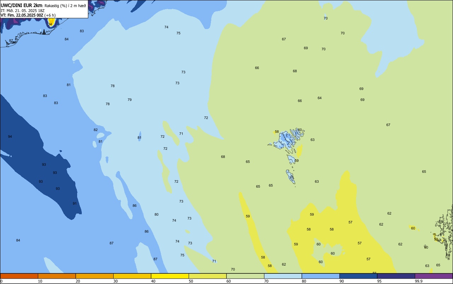Click the purple legend swatch above 99.9

tap(434, 276)
